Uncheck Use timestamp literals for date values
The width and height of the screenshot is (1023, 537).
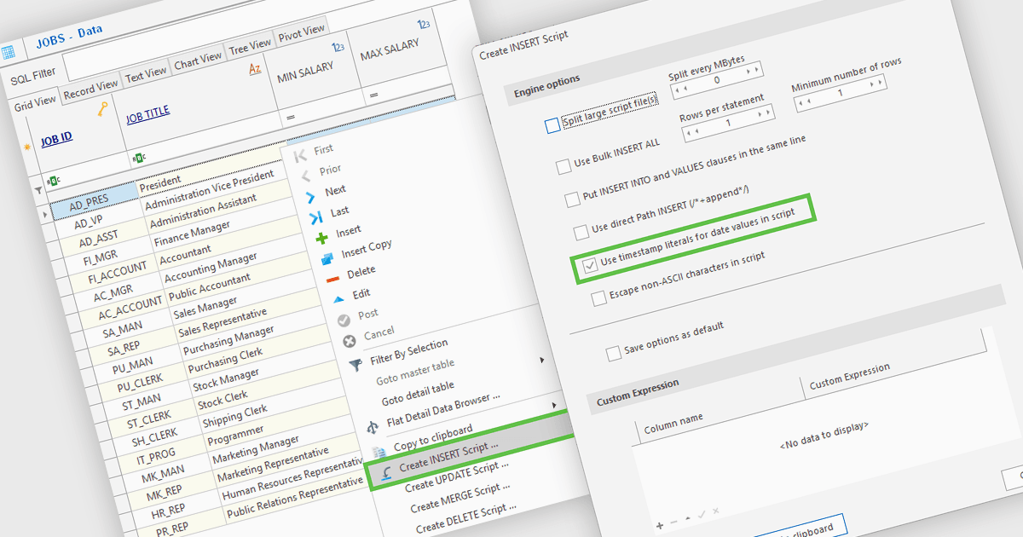tap(590, 267)
